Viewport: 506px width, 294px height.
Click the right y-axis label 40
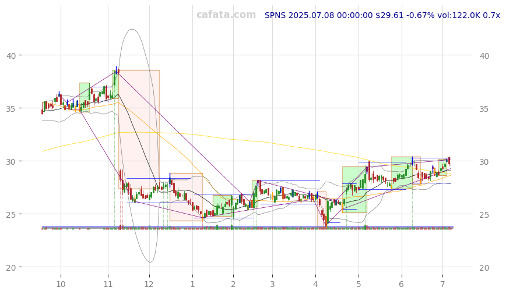coord(484,56)
